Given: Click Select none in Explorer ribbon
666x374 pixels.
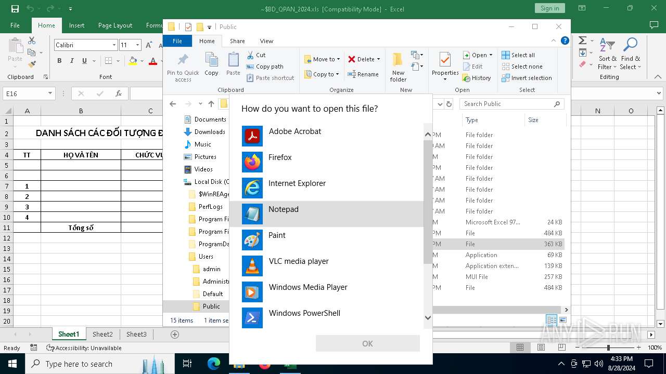Looking at the screenshot, I should coord(522,66).
